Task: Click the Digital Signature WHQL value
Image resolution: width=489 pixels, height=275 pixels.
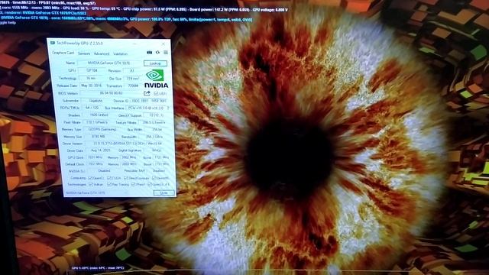Action: [156, 150]
